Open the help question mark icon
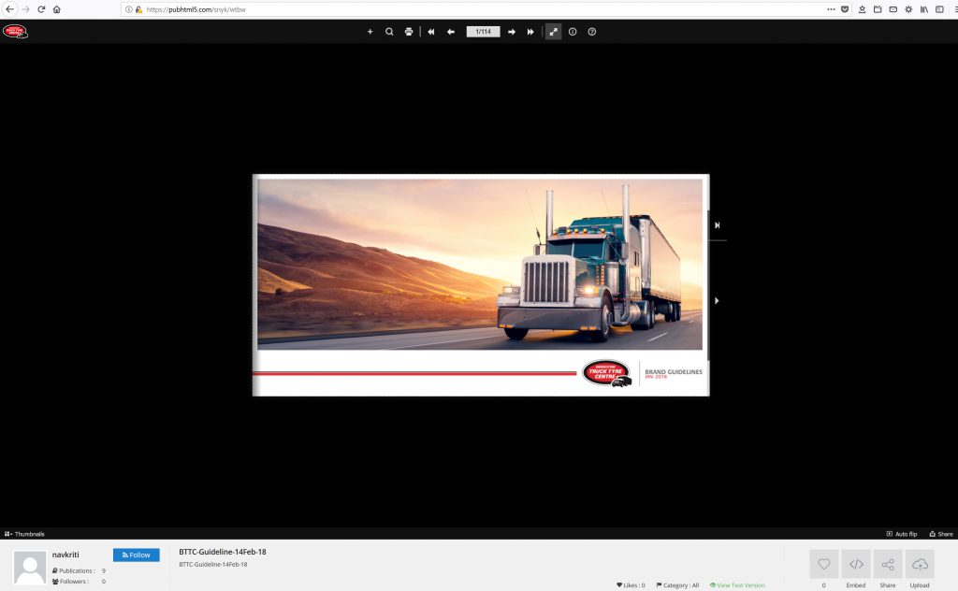 click(x=591, y=32)
